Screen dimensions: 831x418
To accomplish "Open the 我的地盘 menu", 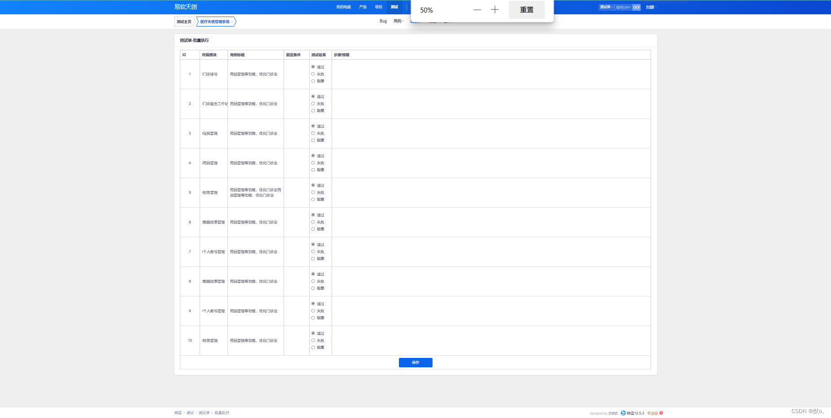I will tap(343, 7).
